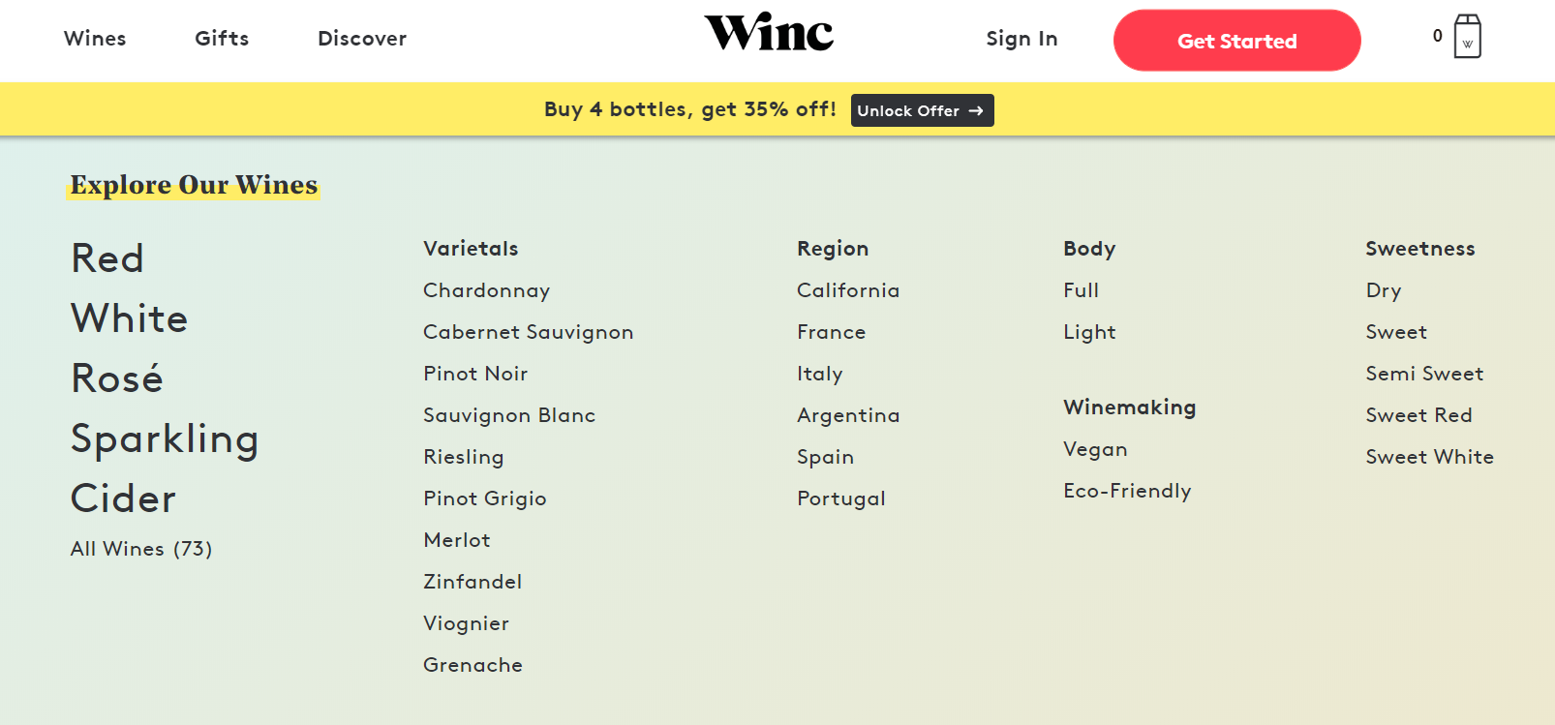Click Sign In
1555x725 pixels.
(1021, 39)
